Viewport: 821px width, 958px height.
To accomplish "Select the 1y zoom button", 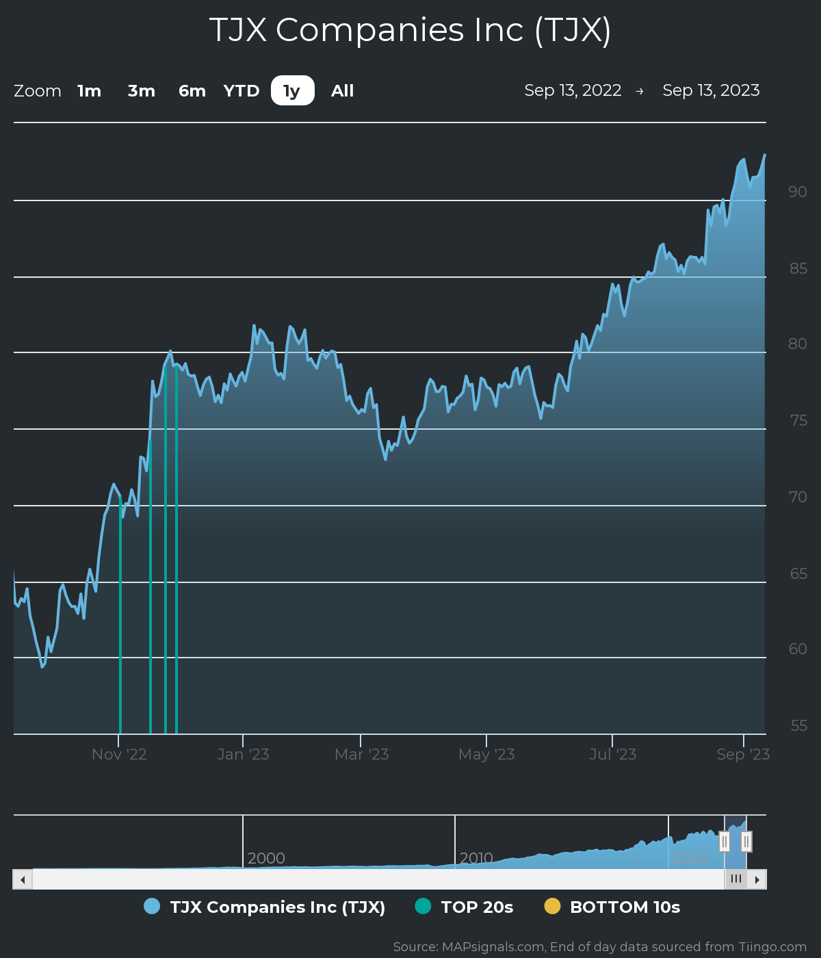I will click(x=293, y=91).
